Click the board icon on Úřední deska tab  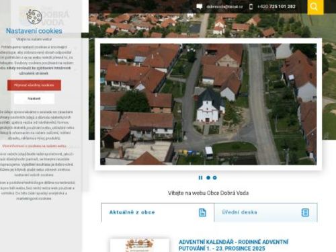coord(305,212)
